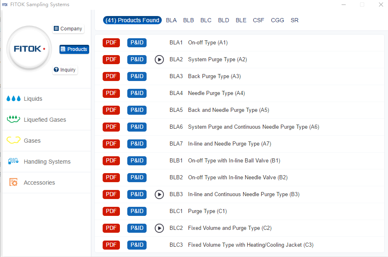
Task: Play the BLC2 Fixed Volume video
Action: [x=159, y=228]
